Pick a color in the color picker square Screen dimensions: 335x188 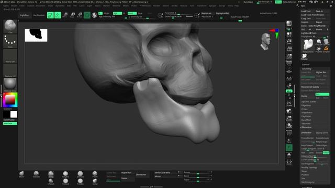click(x=10, y=100)
